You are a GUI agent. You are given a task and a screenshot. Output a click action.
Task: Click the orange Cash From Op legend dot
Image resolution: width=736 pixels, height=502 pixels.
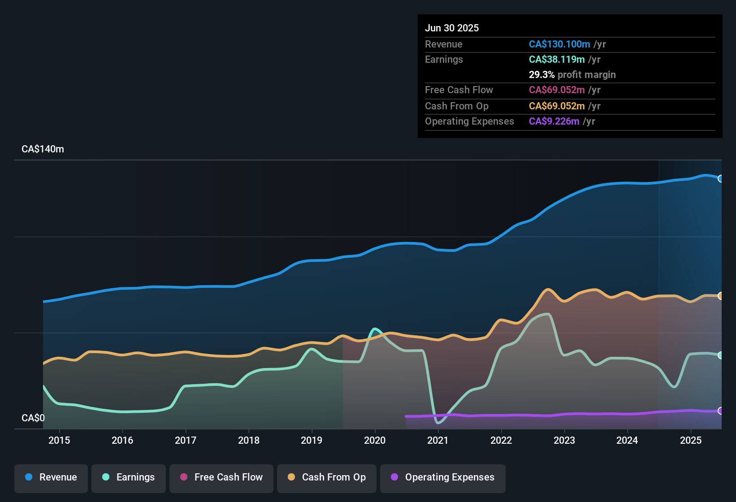[x=291, y=477]
